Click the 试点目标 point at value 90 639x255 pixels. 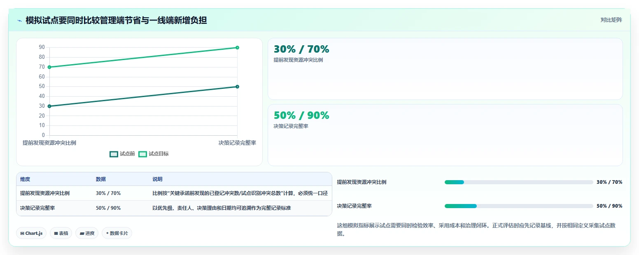point(237,47)
